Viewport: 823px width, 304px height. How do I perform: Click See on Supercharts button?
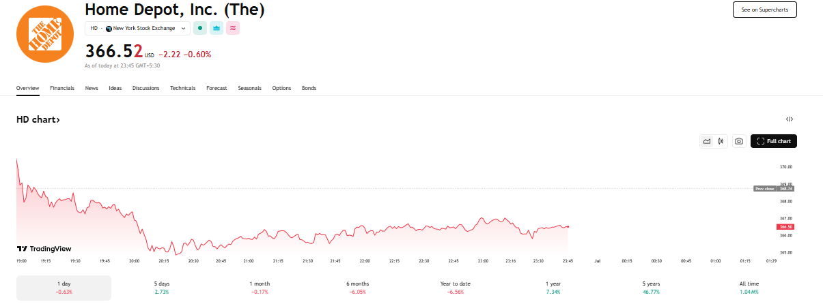tap(764, 10)
